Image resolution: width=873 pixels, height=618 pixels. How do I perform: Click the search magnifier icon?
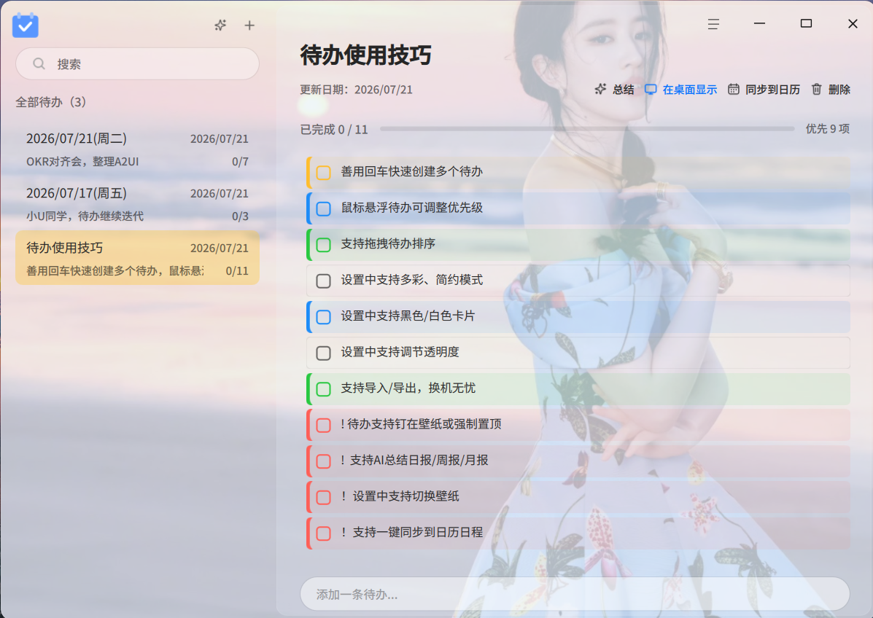coord(39,64)
